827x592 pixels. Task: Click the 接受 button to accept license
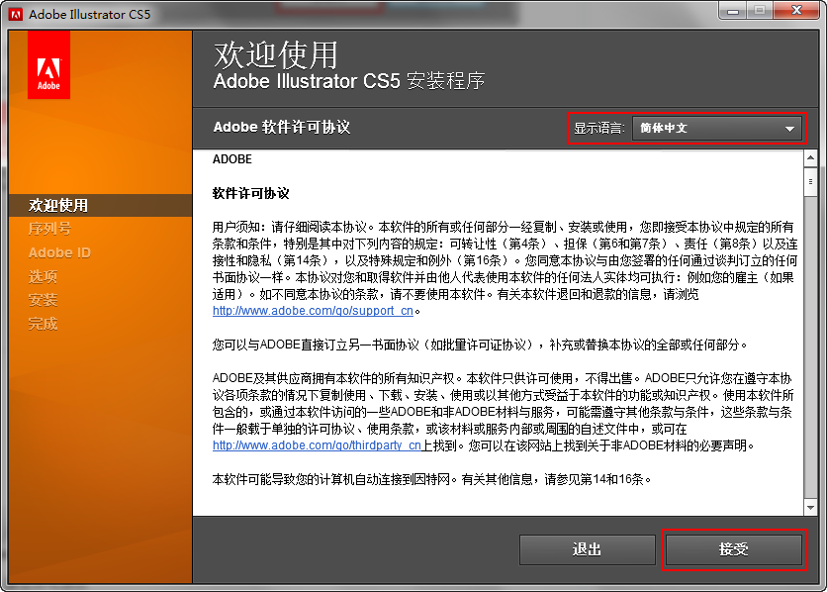tap(735, 550)
